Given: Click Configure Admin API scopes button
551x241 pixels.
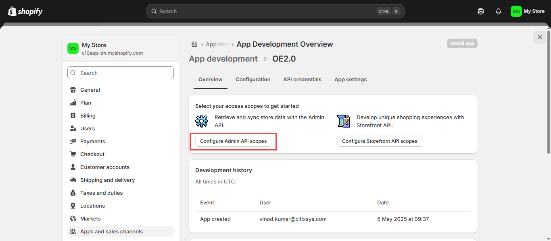Looking at the screenshot, I should (233, 141).
